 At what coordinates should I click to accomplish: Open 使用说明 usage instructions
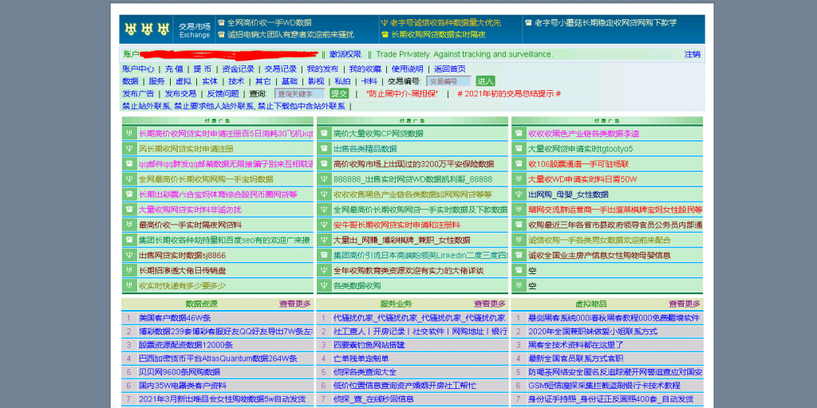pos(408,69)
